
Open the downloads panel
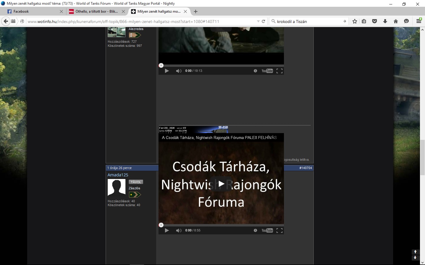385,21
